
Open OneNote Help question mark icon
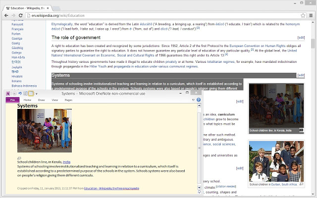[199, 100]
